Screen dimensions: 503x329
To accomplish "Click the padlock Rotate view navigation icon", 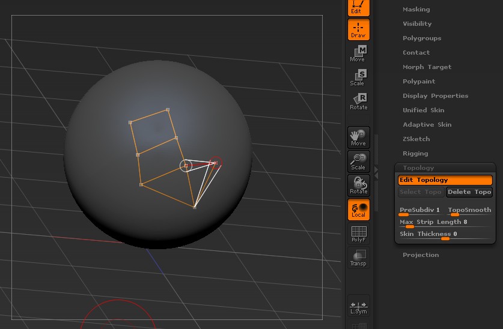I will [x=358, y=186].
